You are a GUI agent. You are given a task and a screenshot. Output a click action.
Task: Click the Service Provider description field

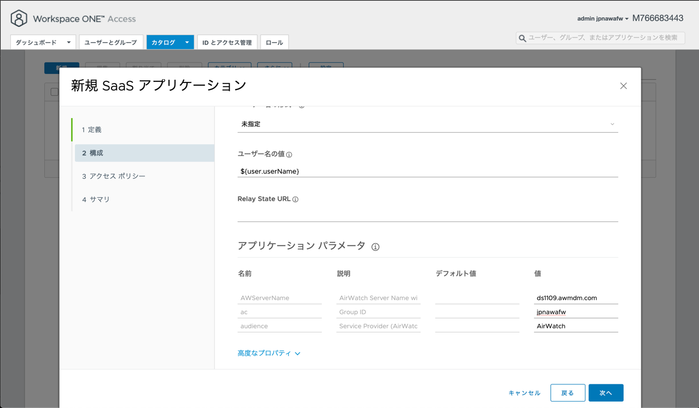click(378, 326)
